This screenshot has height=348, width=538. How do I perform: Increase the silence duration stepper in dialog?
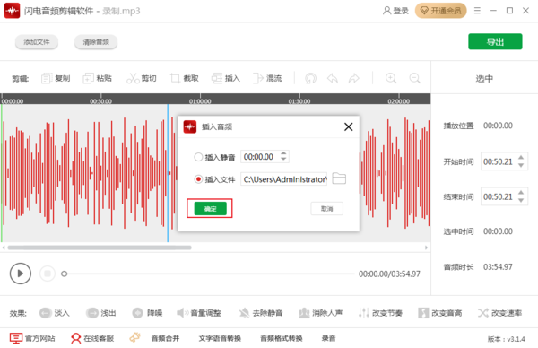click(283, 153)
